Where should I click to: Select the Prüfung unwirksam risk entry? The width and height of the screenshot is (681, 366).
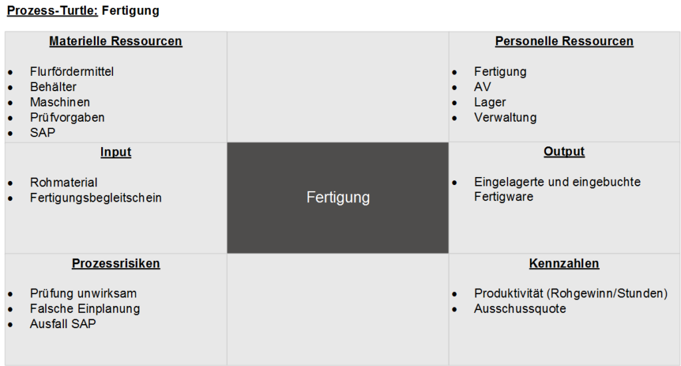[x=83, y=293]
